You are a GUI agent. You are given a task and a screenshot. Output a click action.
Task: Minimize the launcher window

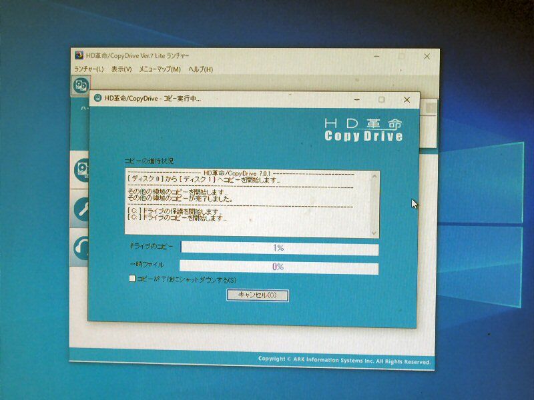(376, 57)
